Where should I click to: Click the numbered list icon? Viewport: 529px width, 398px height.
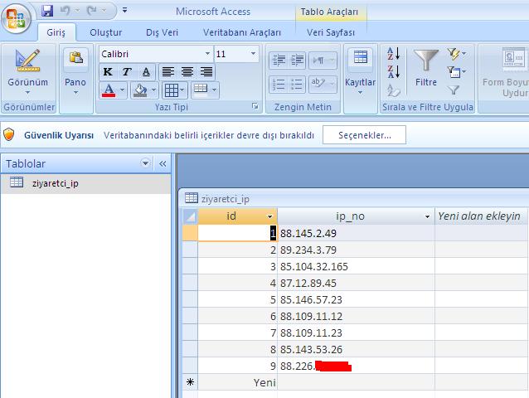pos(279,84)
